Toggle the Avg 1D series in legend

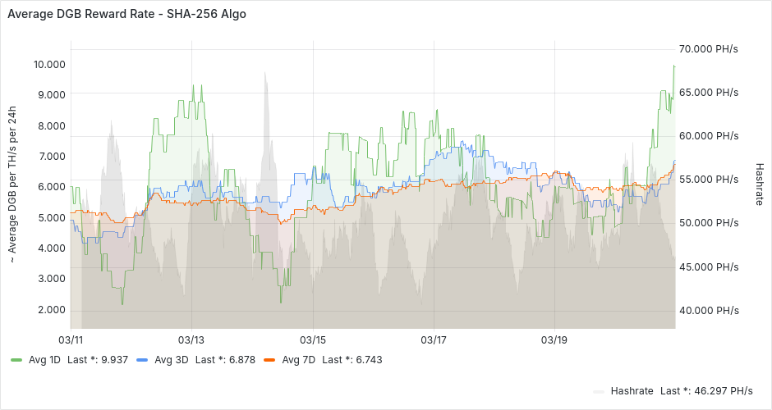coord(44,359)
